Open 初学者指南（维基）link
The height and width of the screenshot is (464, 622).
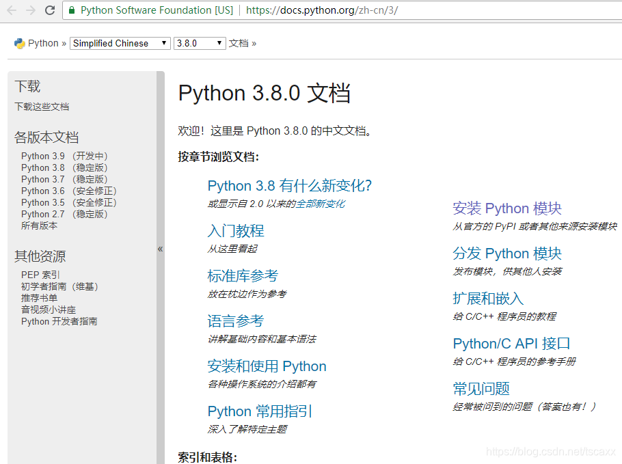point(59,286)
